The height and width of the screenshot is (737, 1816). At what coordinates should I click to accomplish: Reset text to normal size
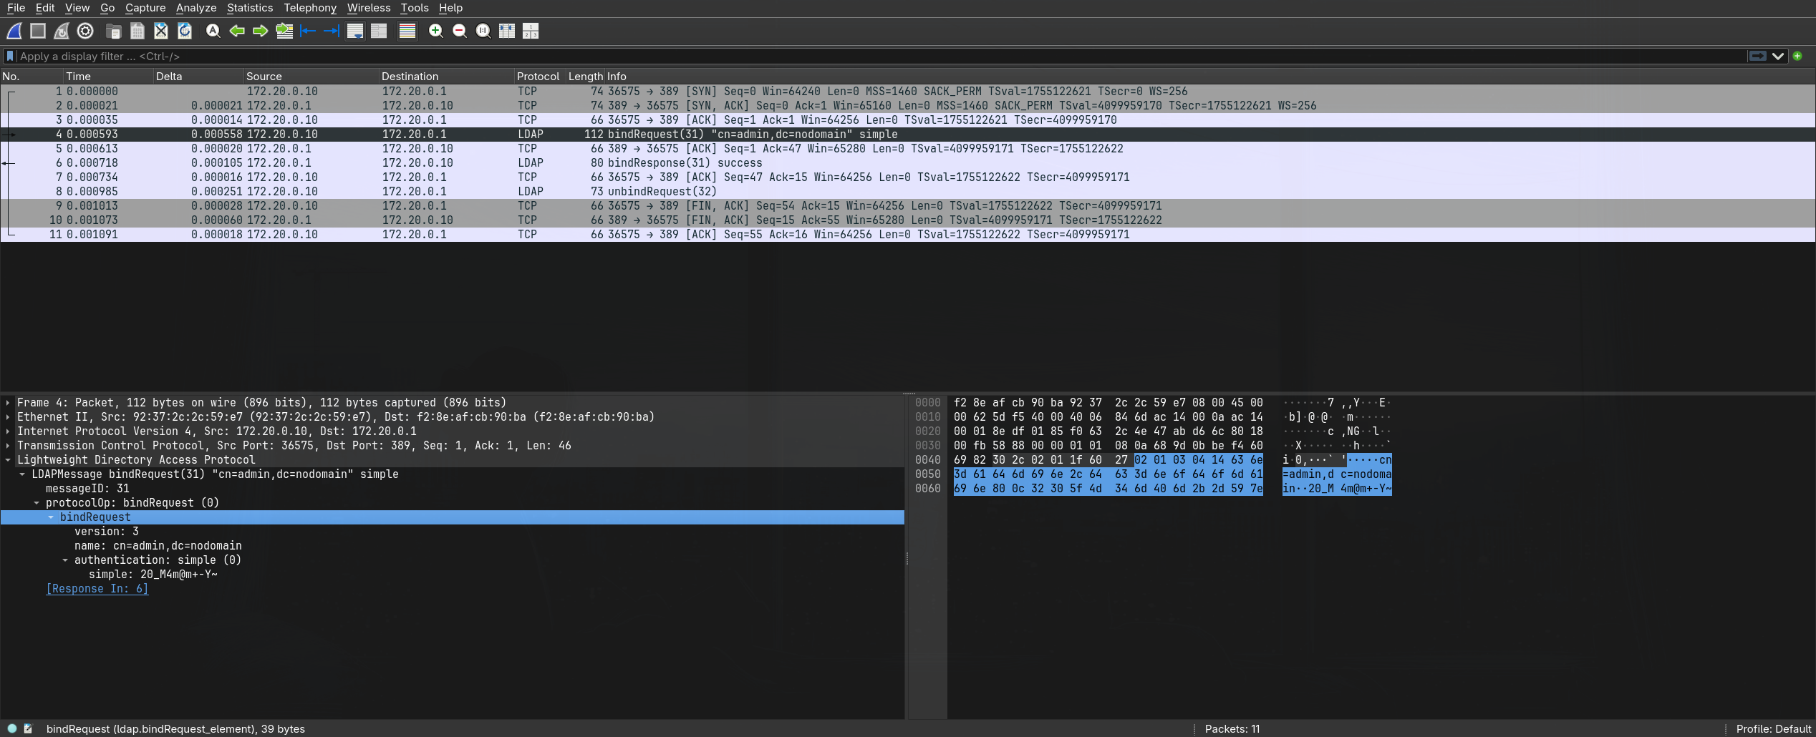(x=483, y=31)
